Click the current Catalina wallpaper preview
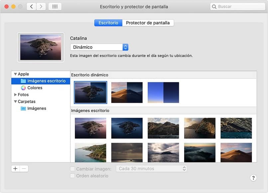 point(41,47)
